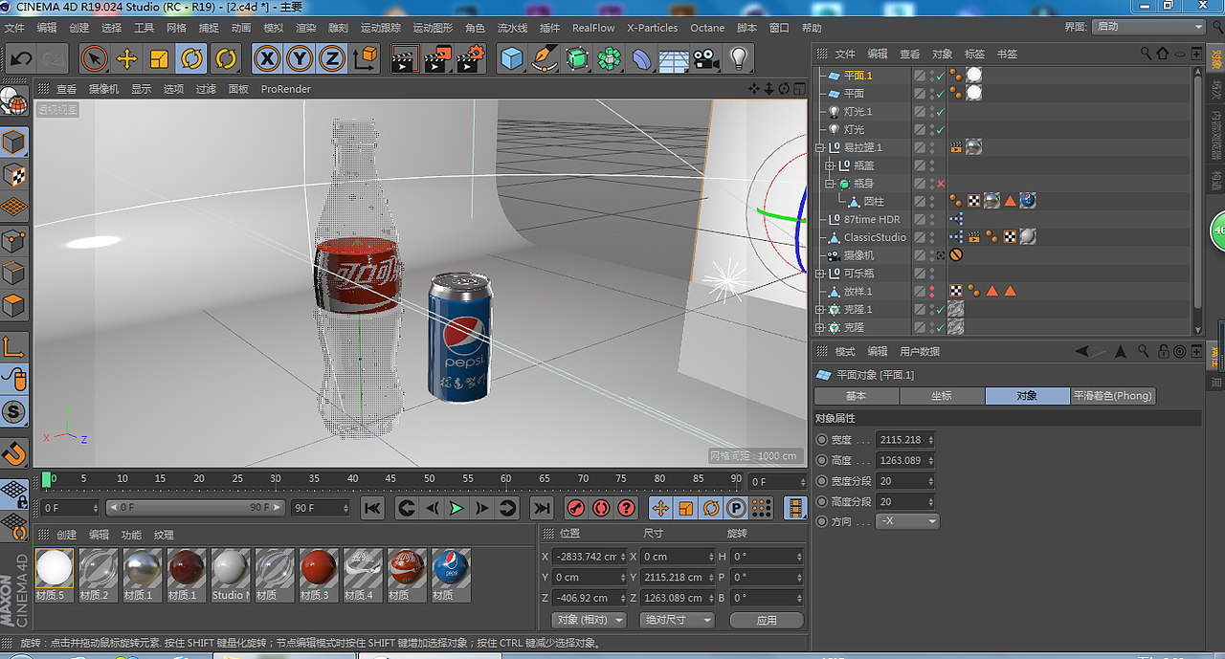Viewport: 1225px width, 659px height.
Task: Open the 界面 layout dropdown
Action: [x=1148, y=27]
